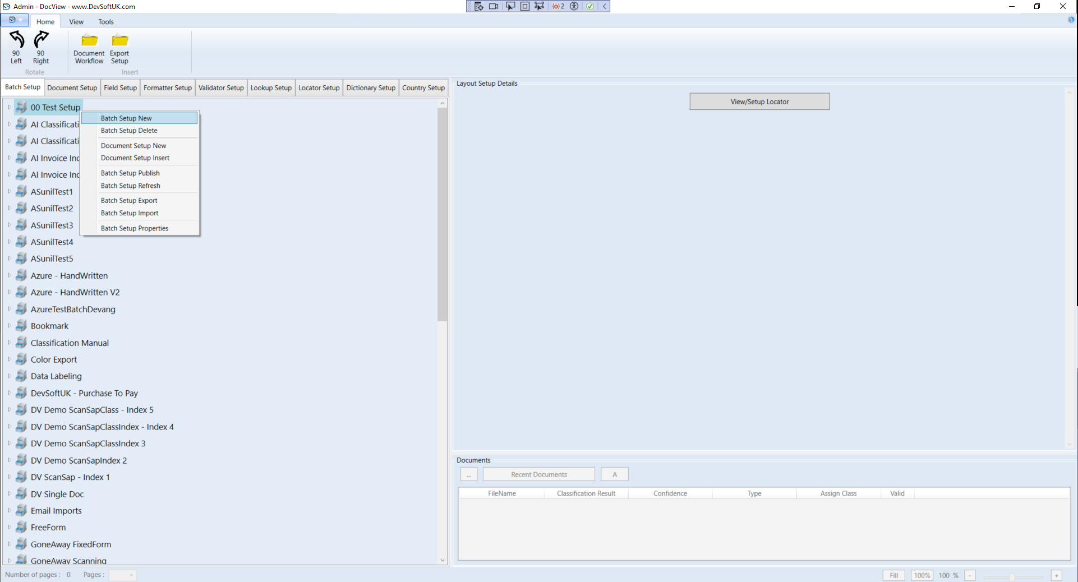Viewport: 1078px width, 582px height.
Task: Click the video recording icon in the top toolbar
Action: click(x=494, y=6)
